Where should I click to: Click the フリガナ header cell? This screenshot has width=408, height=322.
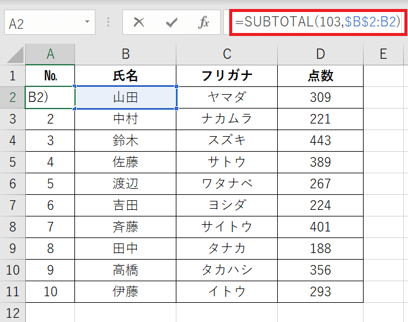click(227, 76)
